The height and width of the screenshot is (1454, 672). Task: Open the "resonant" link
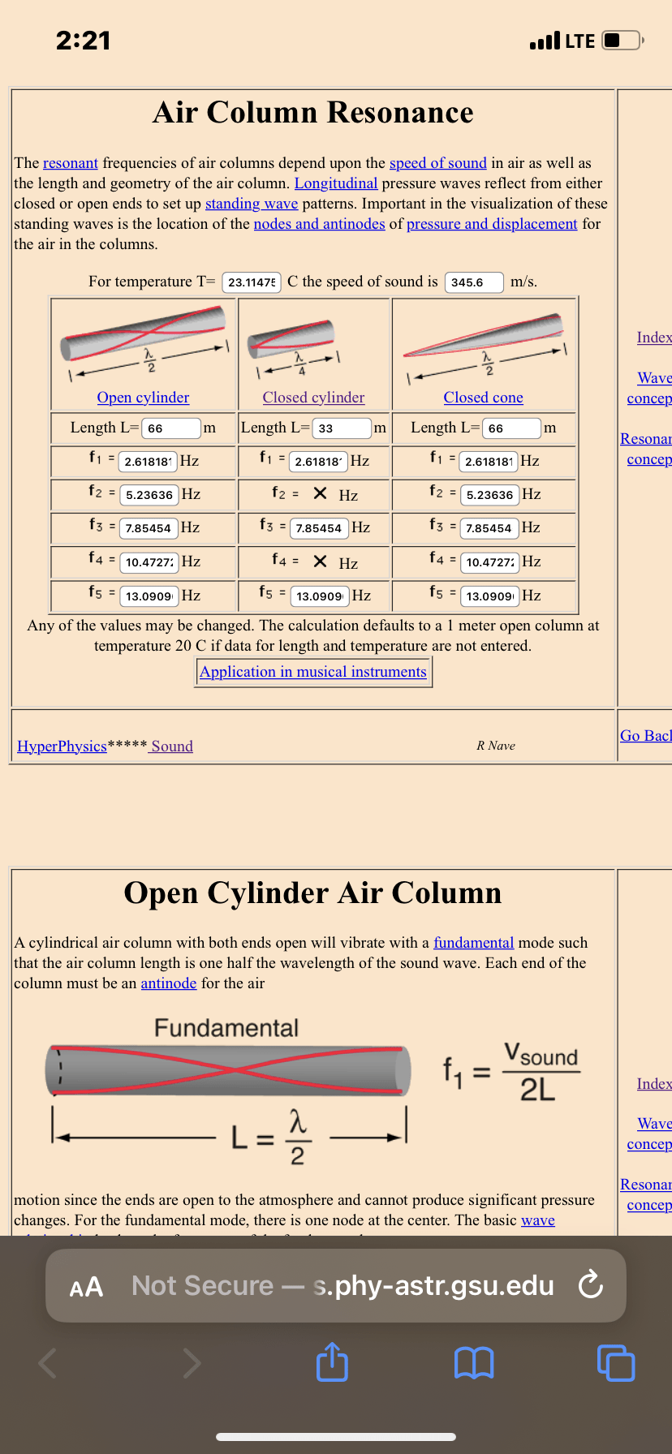click(71, 163)
